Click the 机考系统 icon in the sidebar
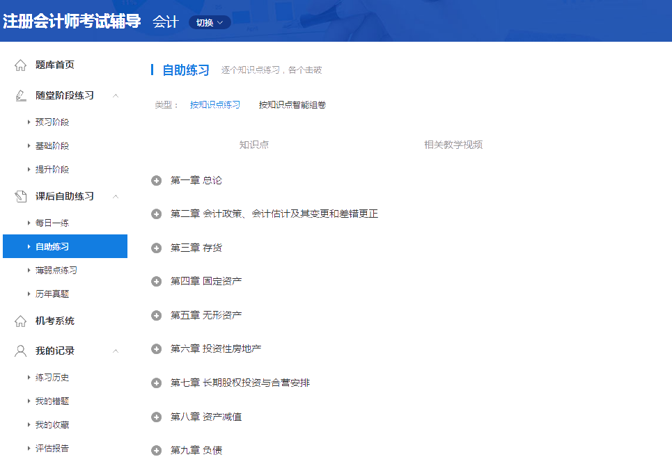Viewport: 672px width, 457px height. coord(19,321)
